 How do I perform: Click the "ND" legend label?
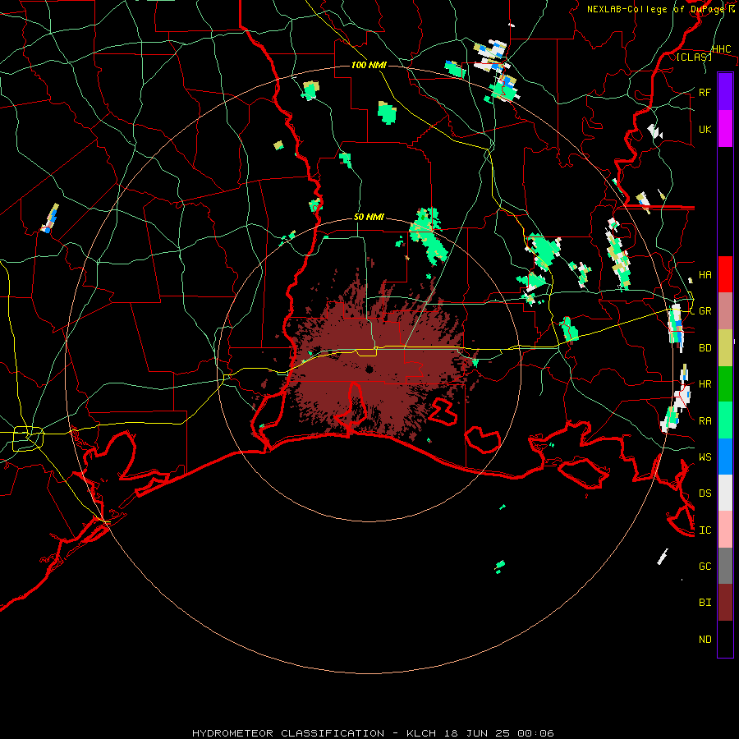click(705, 640)
